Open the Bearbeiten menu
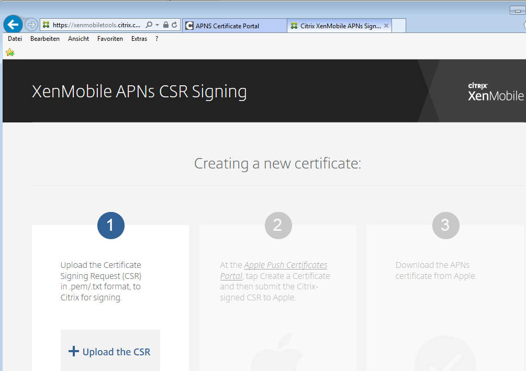This screenshot has height=371, width=526. coord(45,39)
